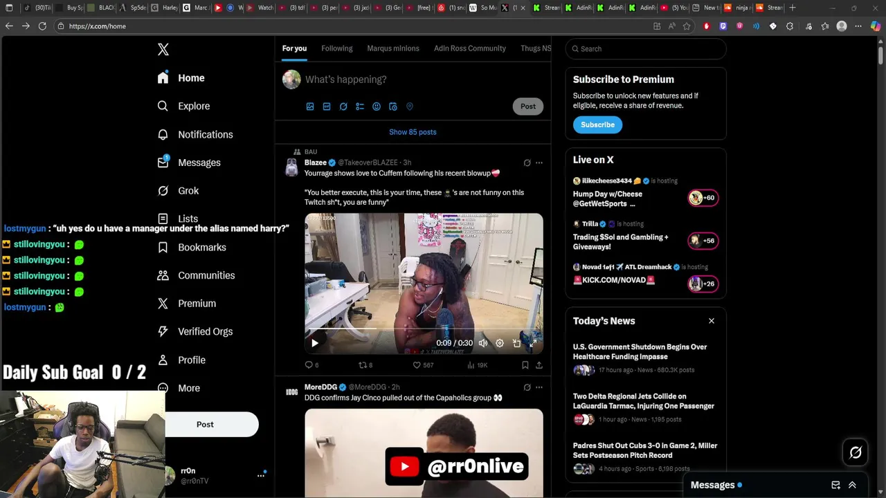Go to Home in sidebar
Image resolution: width=886 pixels, height=498 pixels.
(181, 78)
